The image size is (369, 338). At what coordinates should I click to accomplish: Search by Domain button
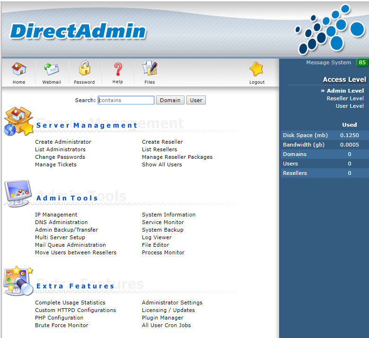point(170,100)
